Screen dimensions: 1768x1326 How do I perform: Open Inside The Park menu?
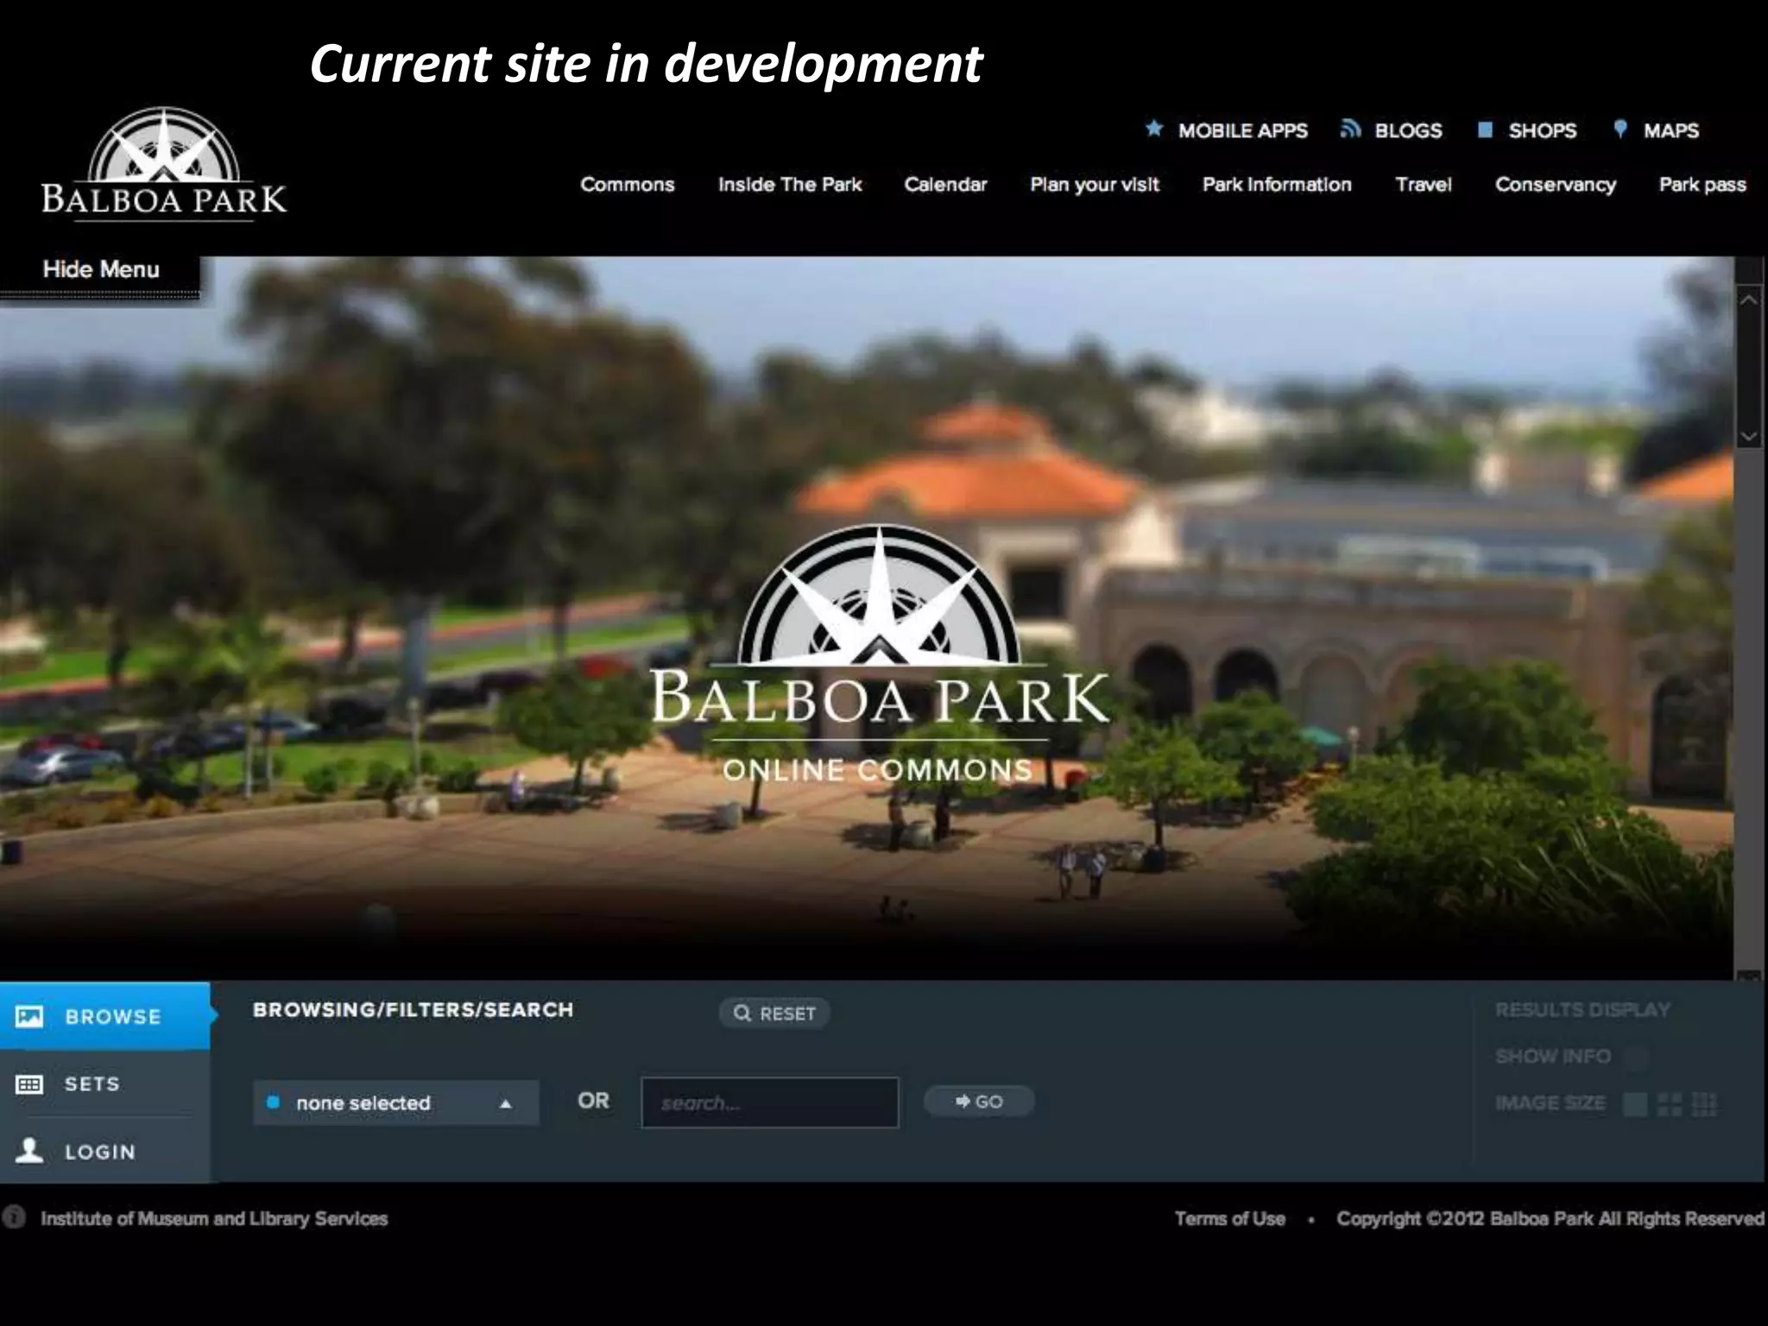[790, 185]
